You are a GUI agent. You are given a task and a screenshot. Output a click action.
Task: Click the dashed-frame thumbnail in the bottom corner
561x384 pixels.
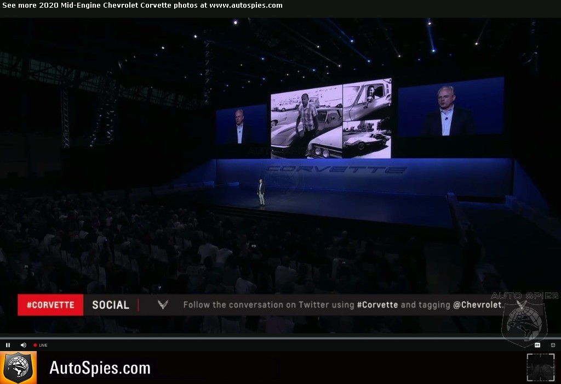click(540, 367)
